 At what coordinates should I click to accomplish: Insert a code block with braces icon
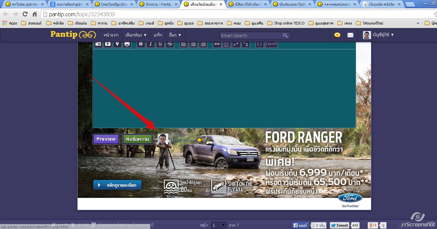tap(259, 44)
